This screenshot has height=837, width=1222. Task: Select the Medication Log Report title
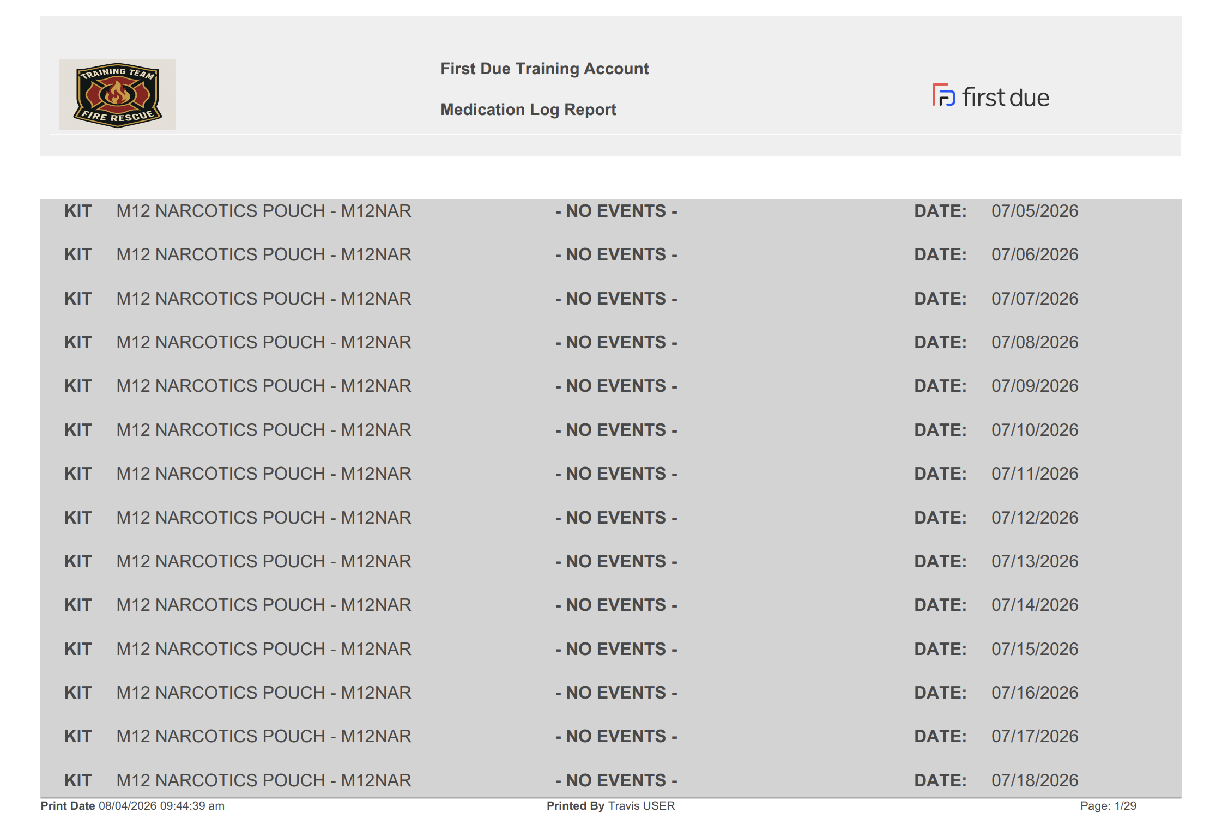tap(528, 110)
